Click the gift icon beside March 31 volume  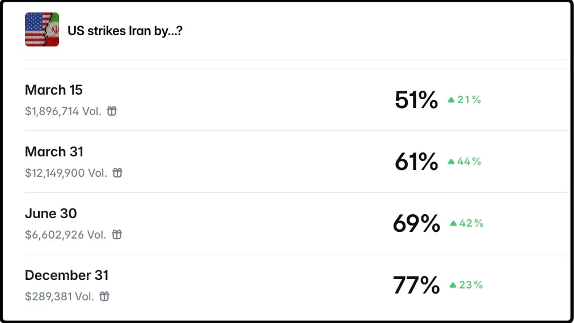pyautogui.click(x=117, y=173)
